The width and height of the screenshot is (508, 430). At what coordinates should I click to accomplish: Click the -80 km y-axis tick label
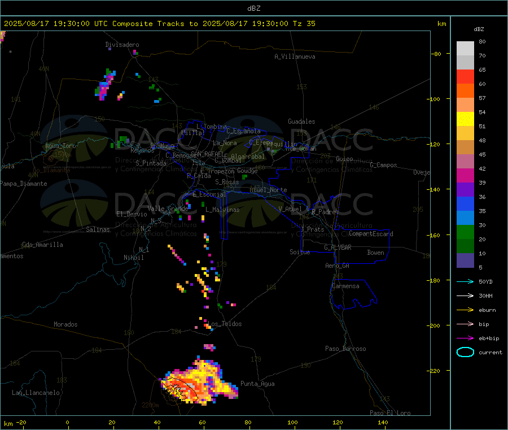click(436, 54)
